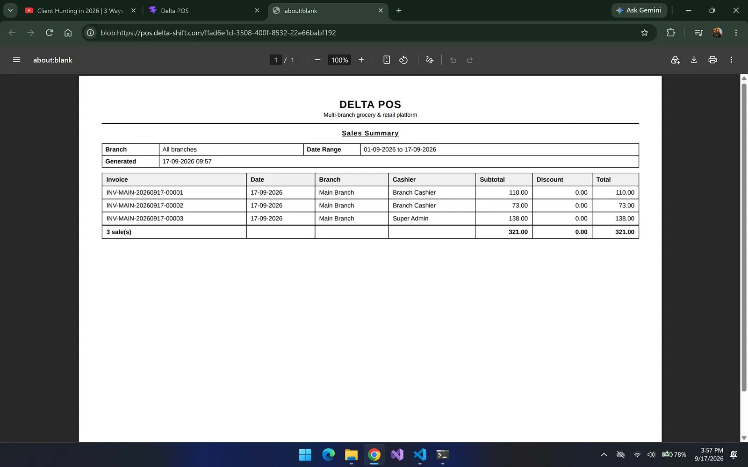Click the Super Admin cashier cell
This screenshot has width=748, height=467.
432,219
